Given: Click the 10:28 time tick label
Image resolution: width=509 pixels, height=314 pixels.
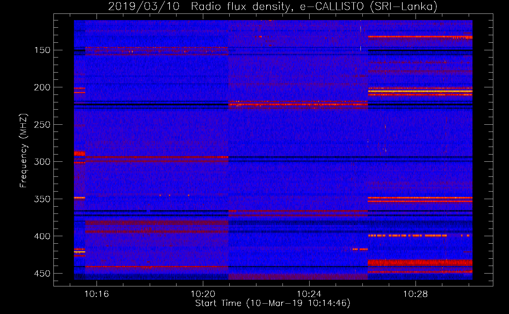Looking at the screenshot, I should point(416,294).
